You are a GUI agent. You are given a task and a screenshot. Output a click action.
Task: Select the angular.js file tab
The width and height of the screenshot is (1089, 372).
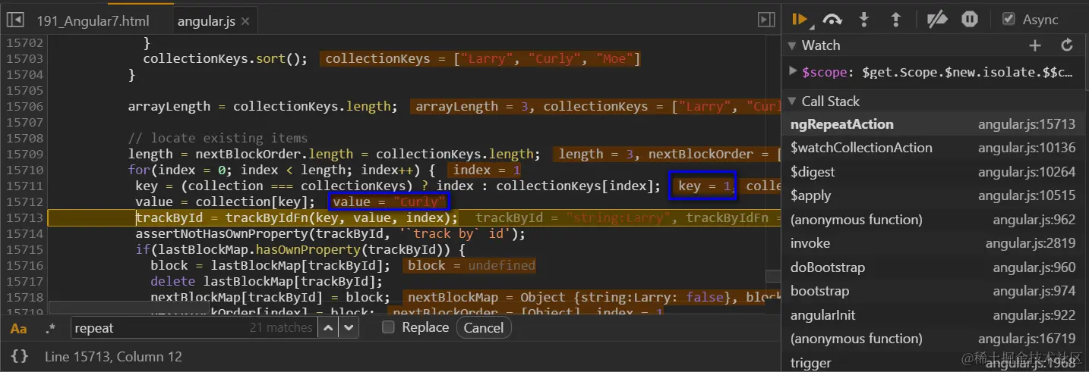206,21
